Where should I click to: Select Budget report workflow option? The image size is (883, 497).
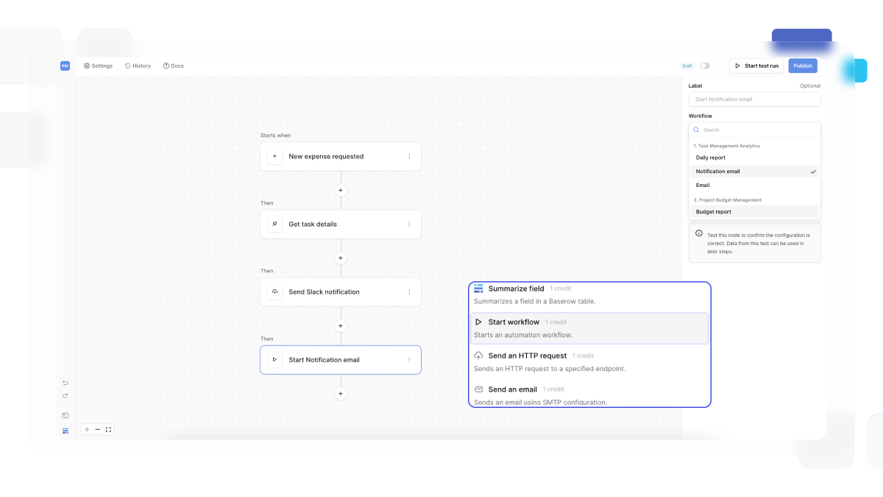tap(754, 212)
